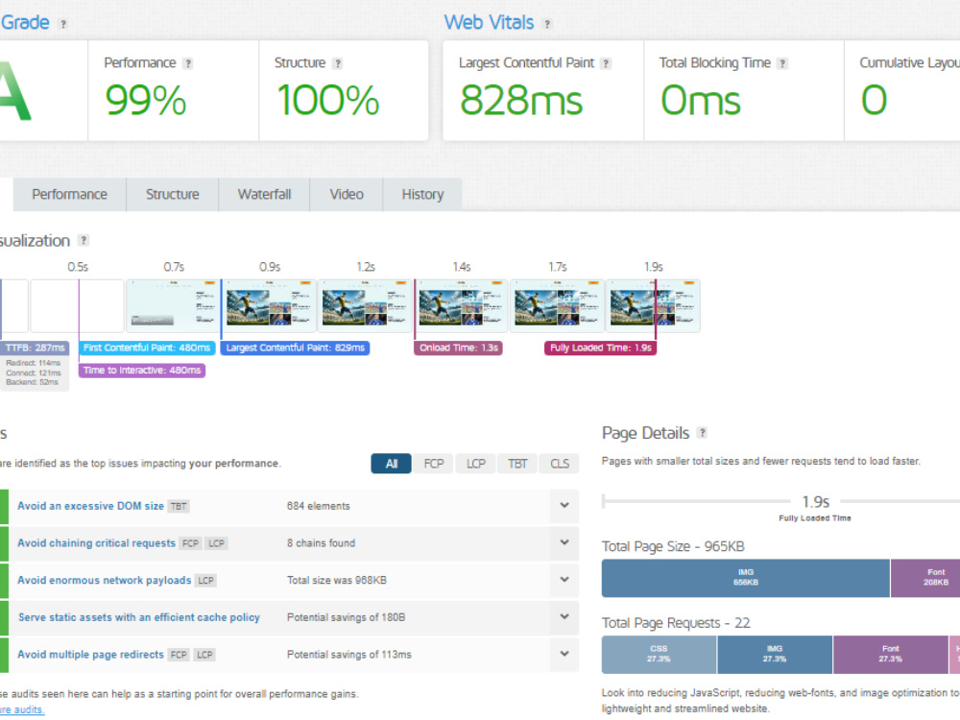Click the TTFB 287ms marker
960x720 pixels.
35,348
